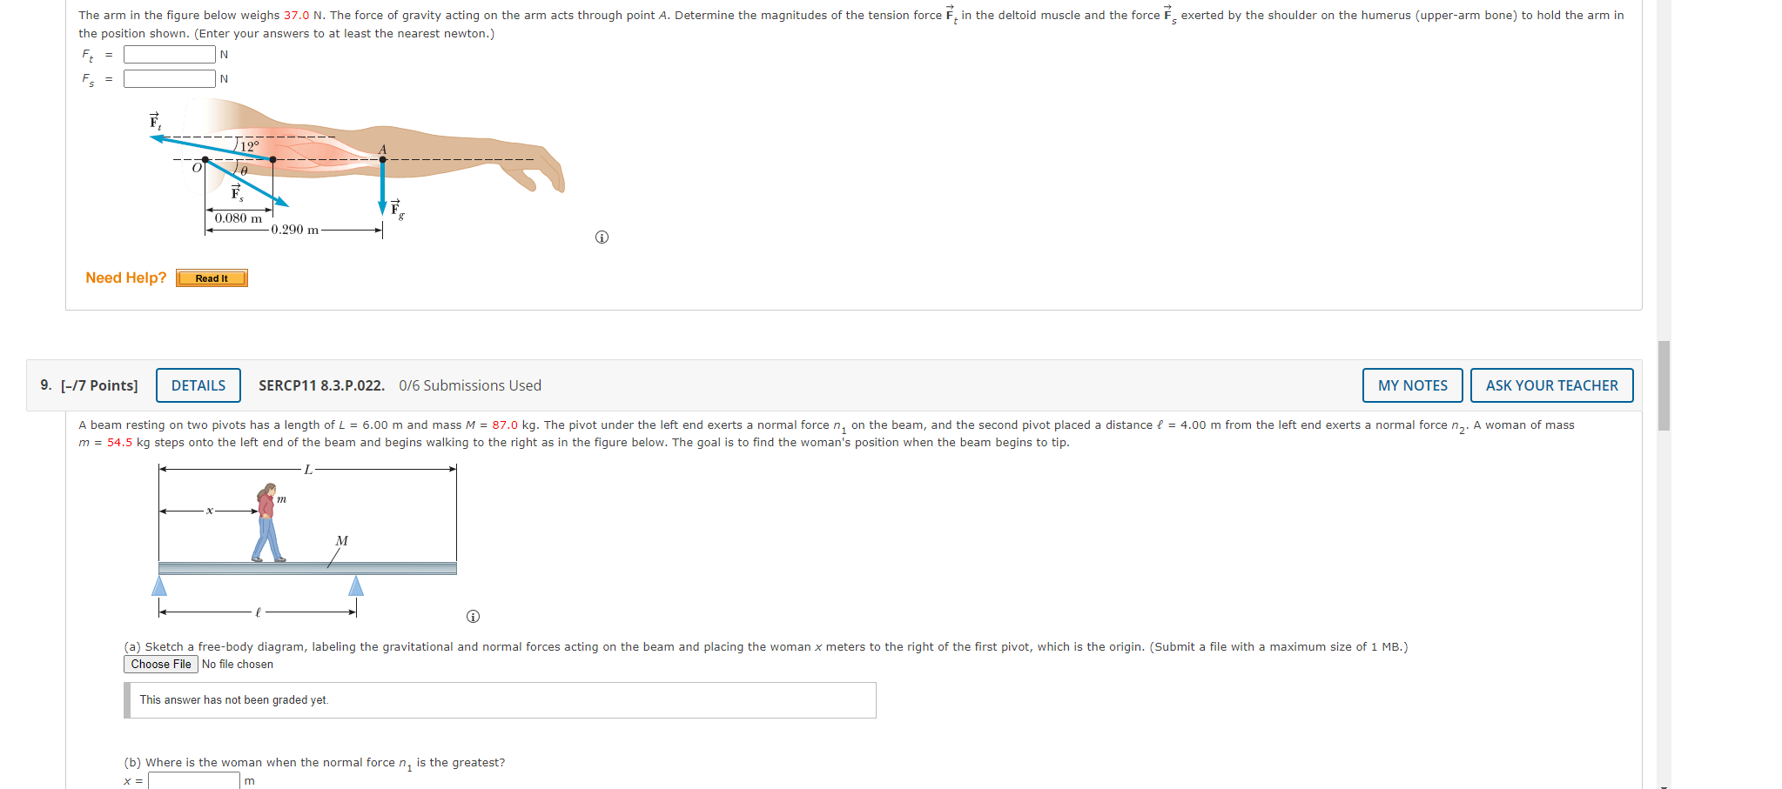Click the DETAILS button for question 9
Image resolution: width=1782 pixels, height=789 pixels.
198,385
